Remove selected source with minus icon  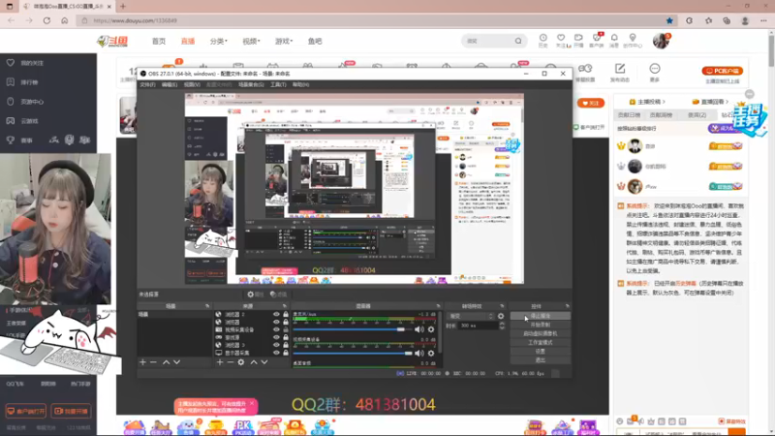(x=231, y=362)
